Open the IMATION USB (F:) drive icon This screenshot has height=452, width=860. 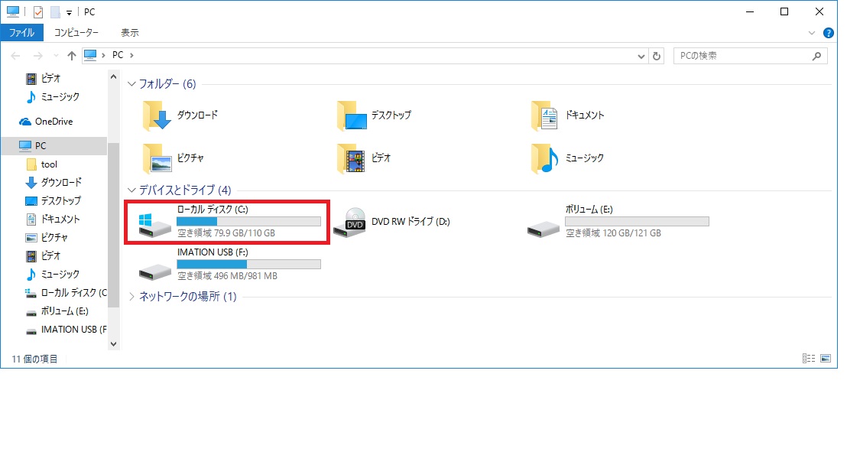[155, 266]
